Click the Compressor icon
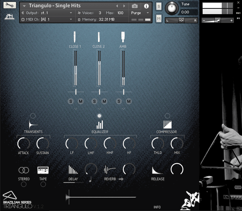Viewport: 242px width, 211px height. 167,124
